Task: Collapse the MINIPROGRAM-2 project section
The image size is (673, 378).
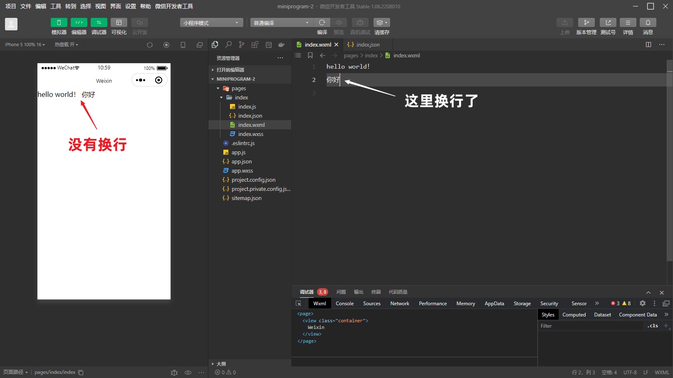Action: pos(250,79)
